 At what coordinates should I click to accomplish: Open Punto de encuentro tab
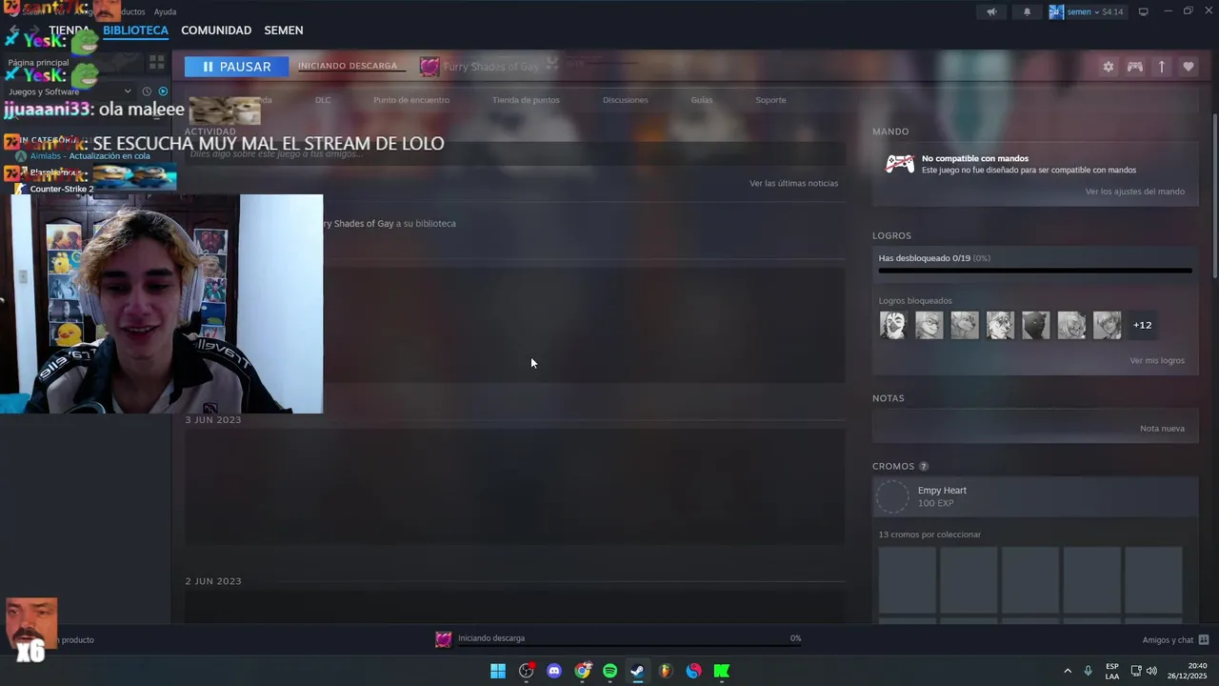[x=411, y=100]
